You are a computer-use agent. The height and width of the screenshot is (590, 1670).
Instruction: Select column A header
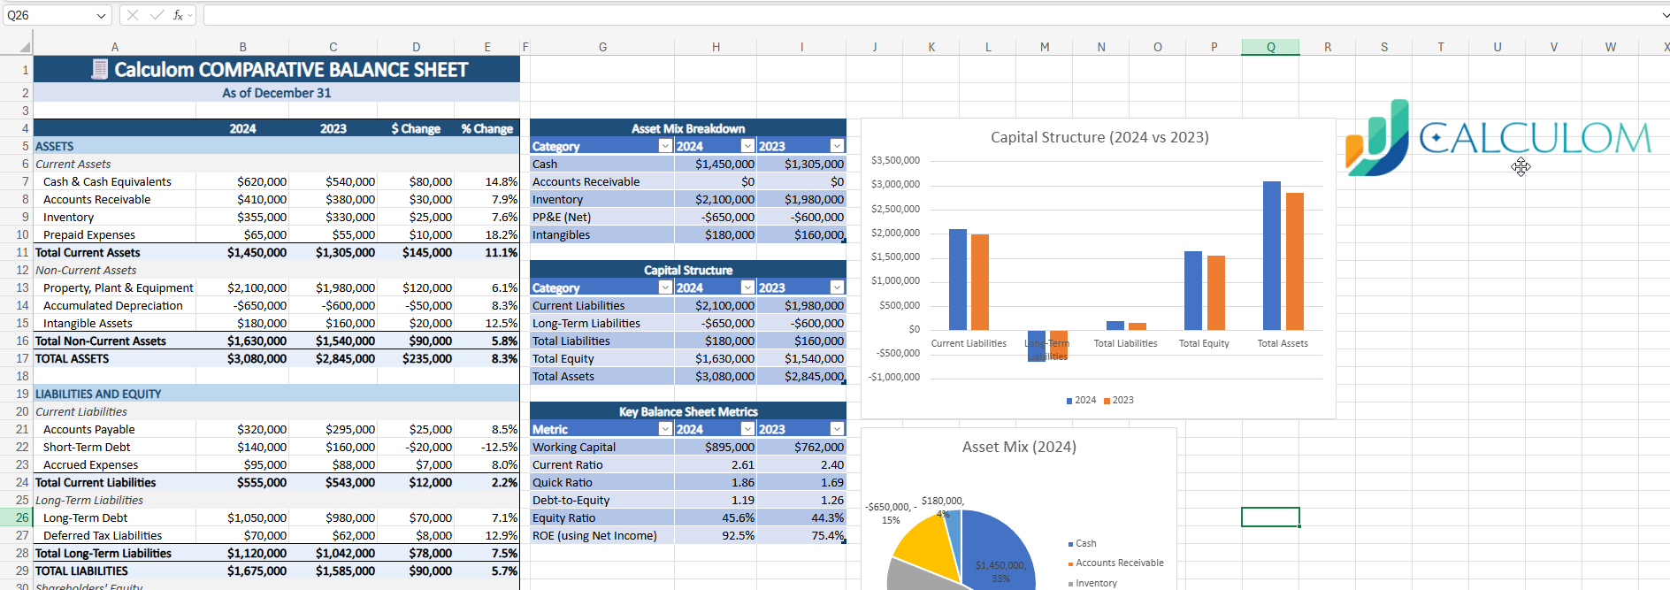(x=115, y=47)
